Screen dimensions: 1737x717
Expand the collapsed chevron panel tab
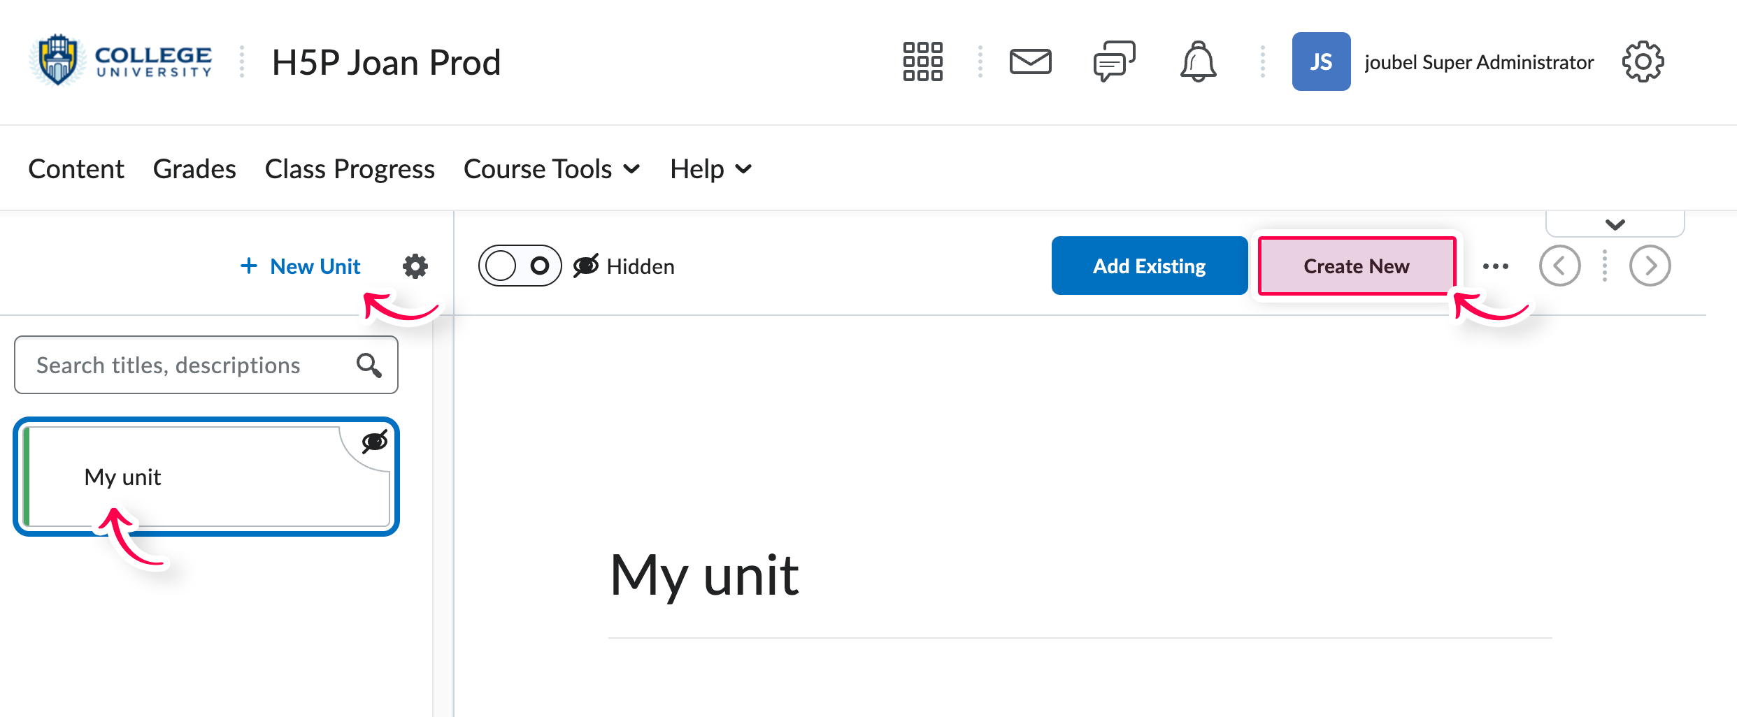[x=1615, y=225]
